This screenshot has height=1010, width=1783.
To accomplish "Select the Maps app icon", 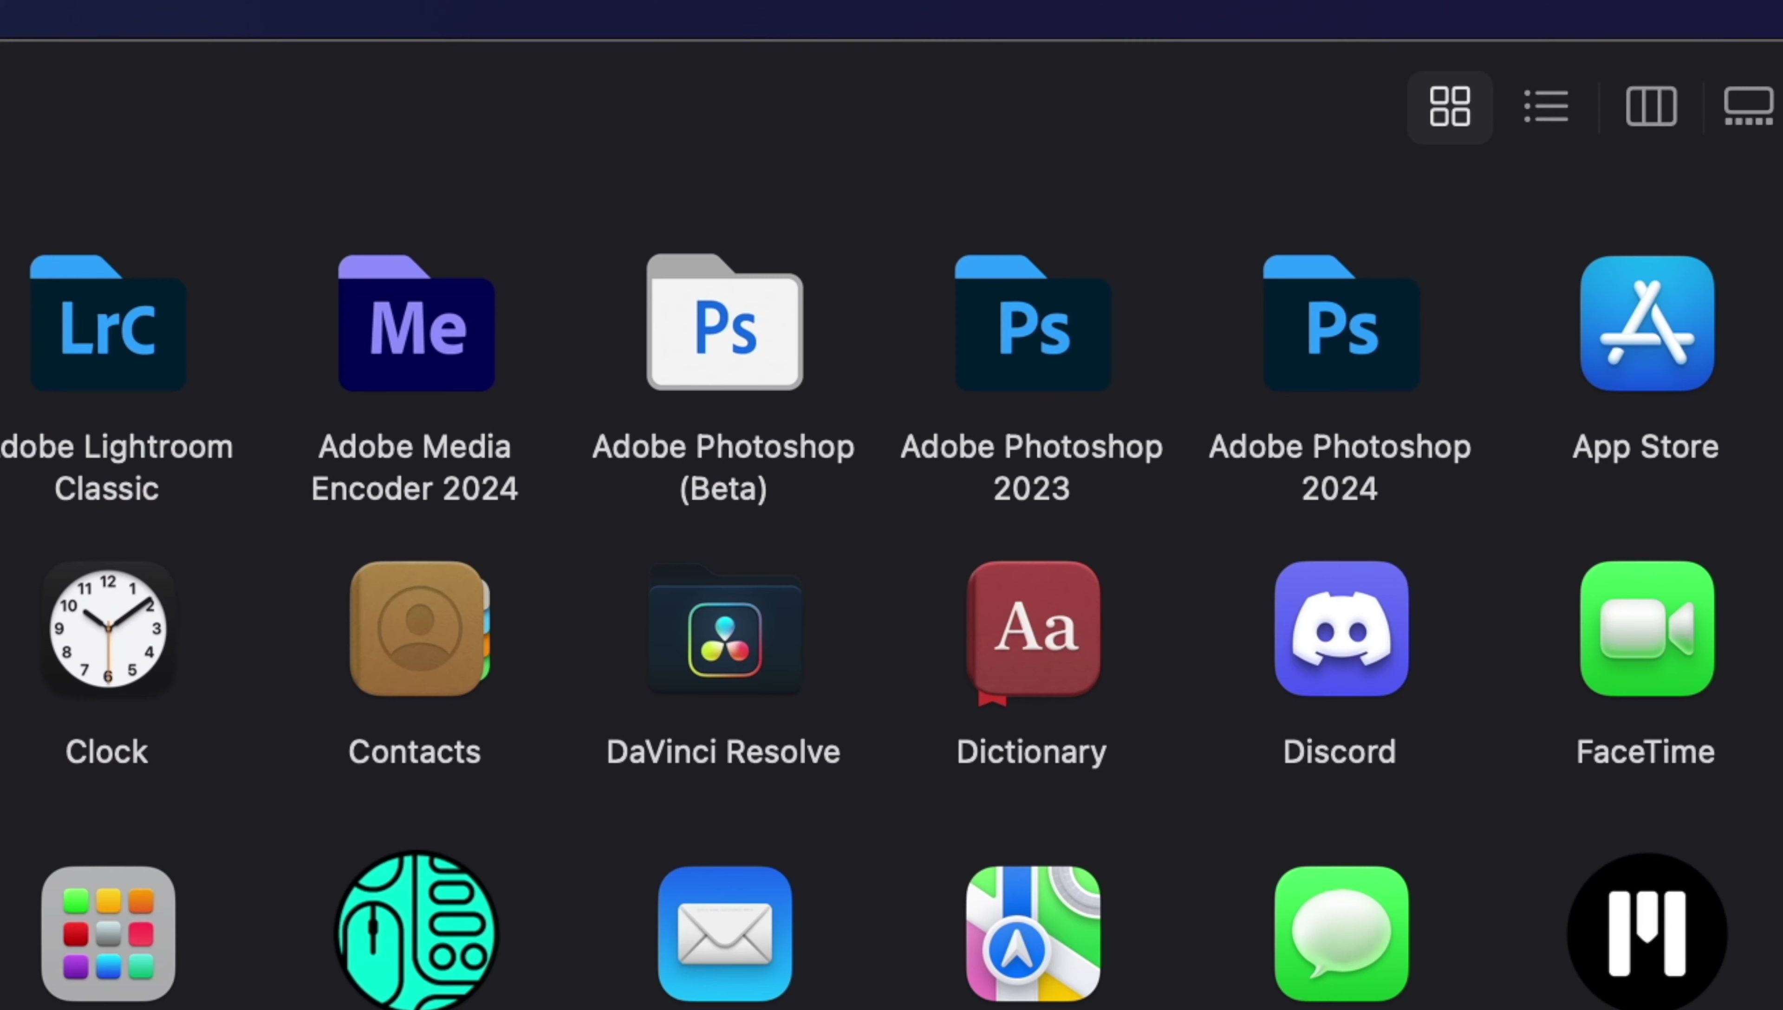I will pyautogui.click(x=1033, y=934).
